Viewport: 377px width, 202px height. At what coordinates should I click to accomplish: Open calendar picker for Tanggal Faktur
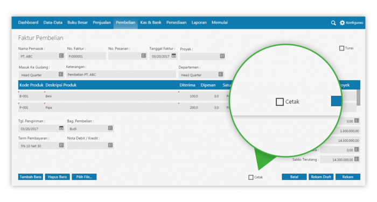(174, 56)
